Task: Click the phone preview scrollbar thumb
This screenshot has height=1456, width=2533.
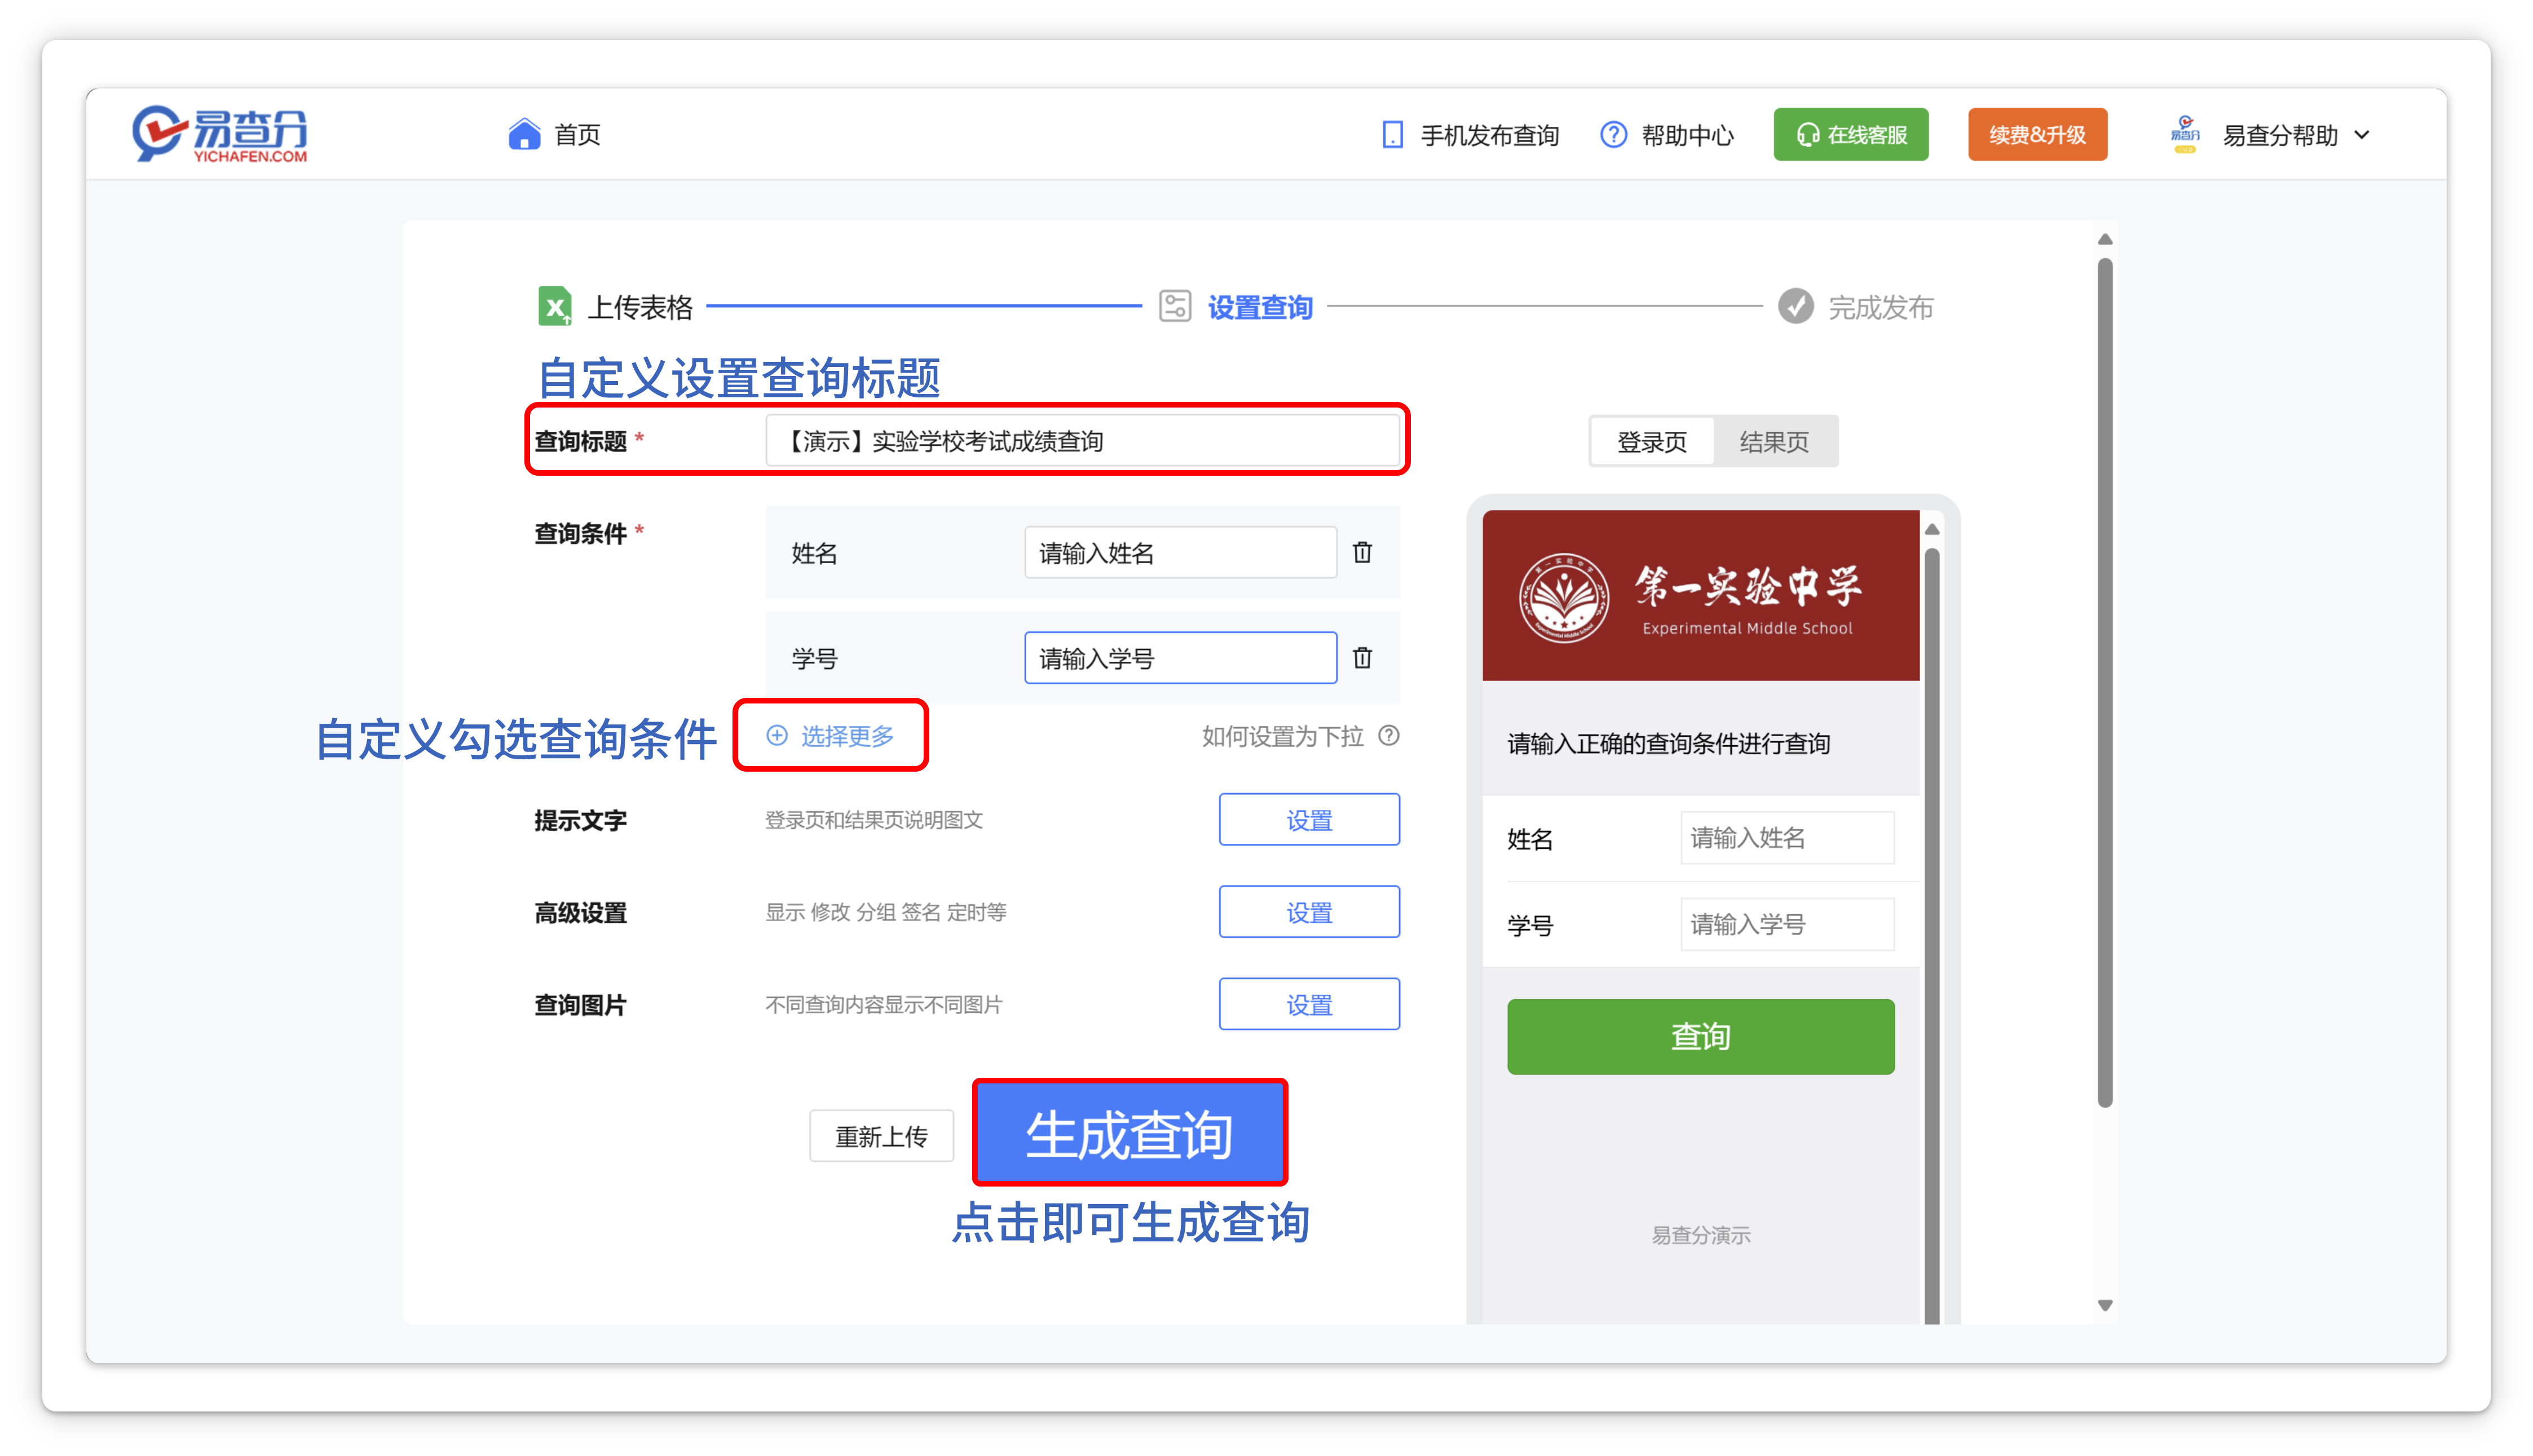Action: tap(1932, 935)
